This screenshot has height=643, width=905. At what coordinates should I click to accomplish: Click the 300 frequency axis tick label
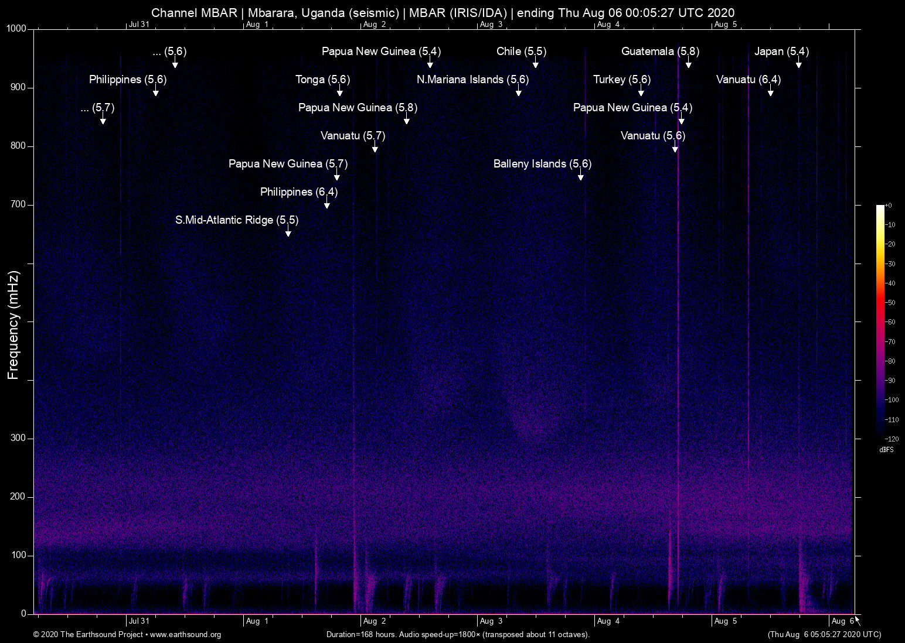(18, 438)
